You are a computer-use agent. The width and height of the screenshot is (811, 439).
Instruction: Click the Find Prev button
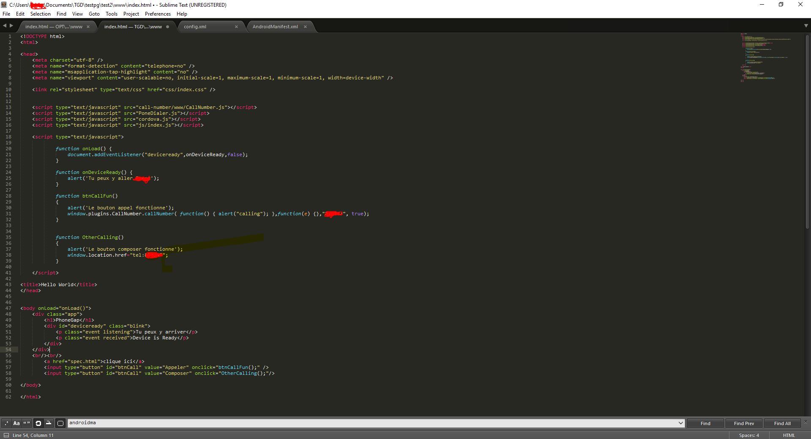point(744,423)
